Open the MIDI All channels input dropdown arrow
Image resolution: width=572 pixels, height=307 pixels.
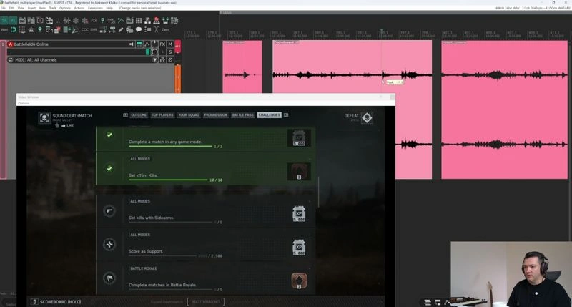154,60
